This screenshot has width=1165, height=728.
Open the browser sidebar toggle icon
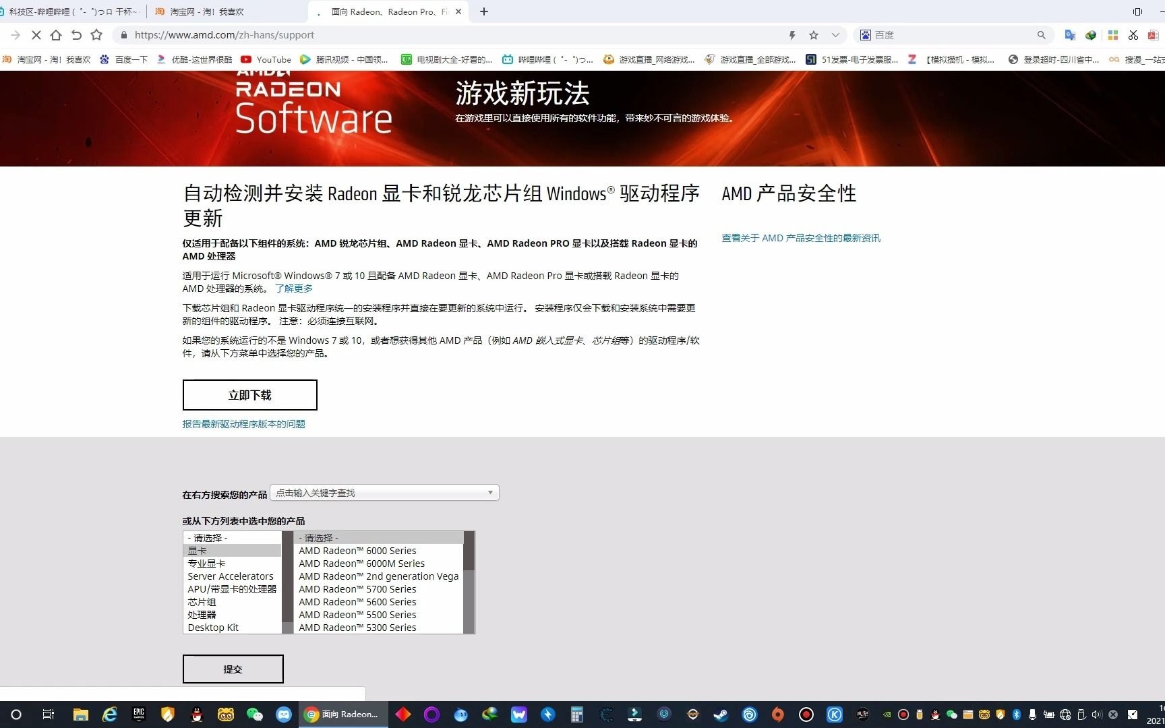[1137, 11]
